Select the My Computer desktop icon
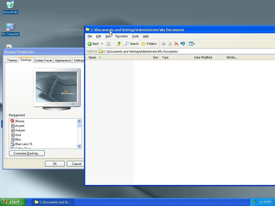 (10, 29)
